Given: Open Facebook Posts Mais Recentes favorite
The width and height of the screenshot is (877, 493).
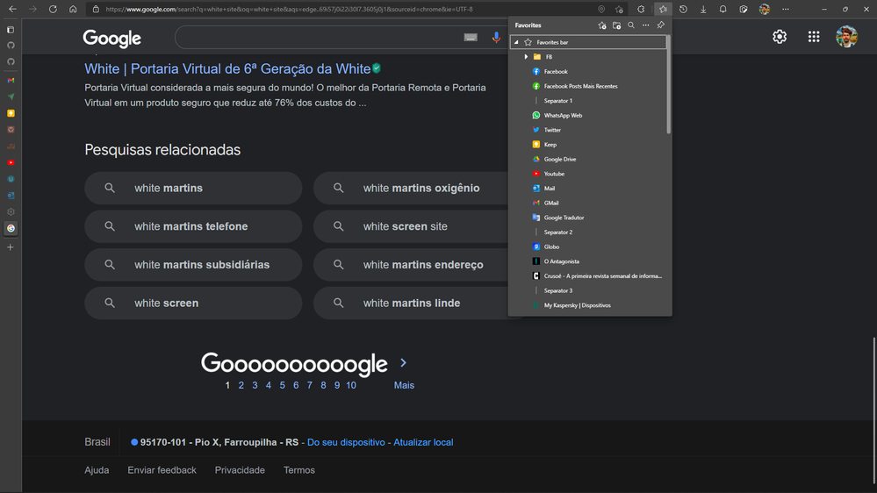Looking at the screenshot, I should coord(588,86).
